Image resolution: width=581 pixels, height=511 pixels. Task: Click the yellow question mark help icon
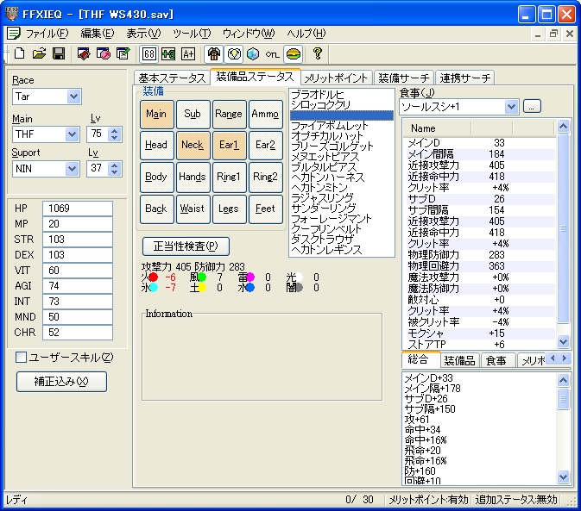pos(317,53)
